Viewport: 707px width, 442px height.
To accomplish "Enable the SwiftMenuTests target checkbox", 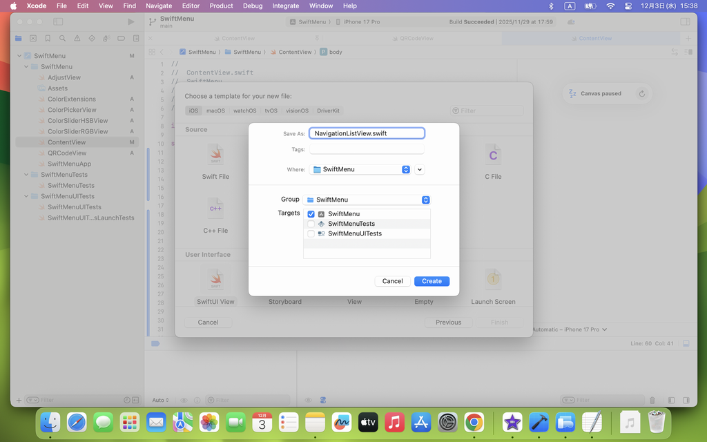I will click(311, 224).
